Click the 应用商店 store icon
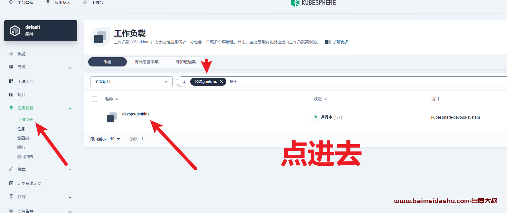This screenshot has height=213, width=507. click(x=48, y=2)
